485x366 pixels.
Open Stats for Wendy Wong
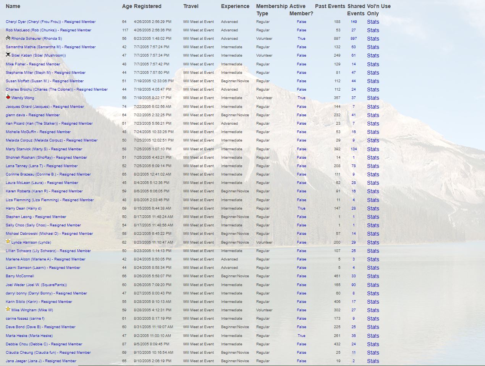coord(373,98)
